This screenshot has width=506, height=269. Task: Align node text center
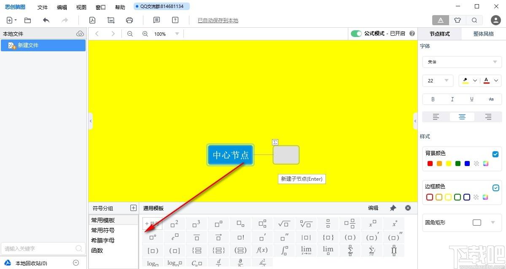pyautogui.click(x=462, y=117)
